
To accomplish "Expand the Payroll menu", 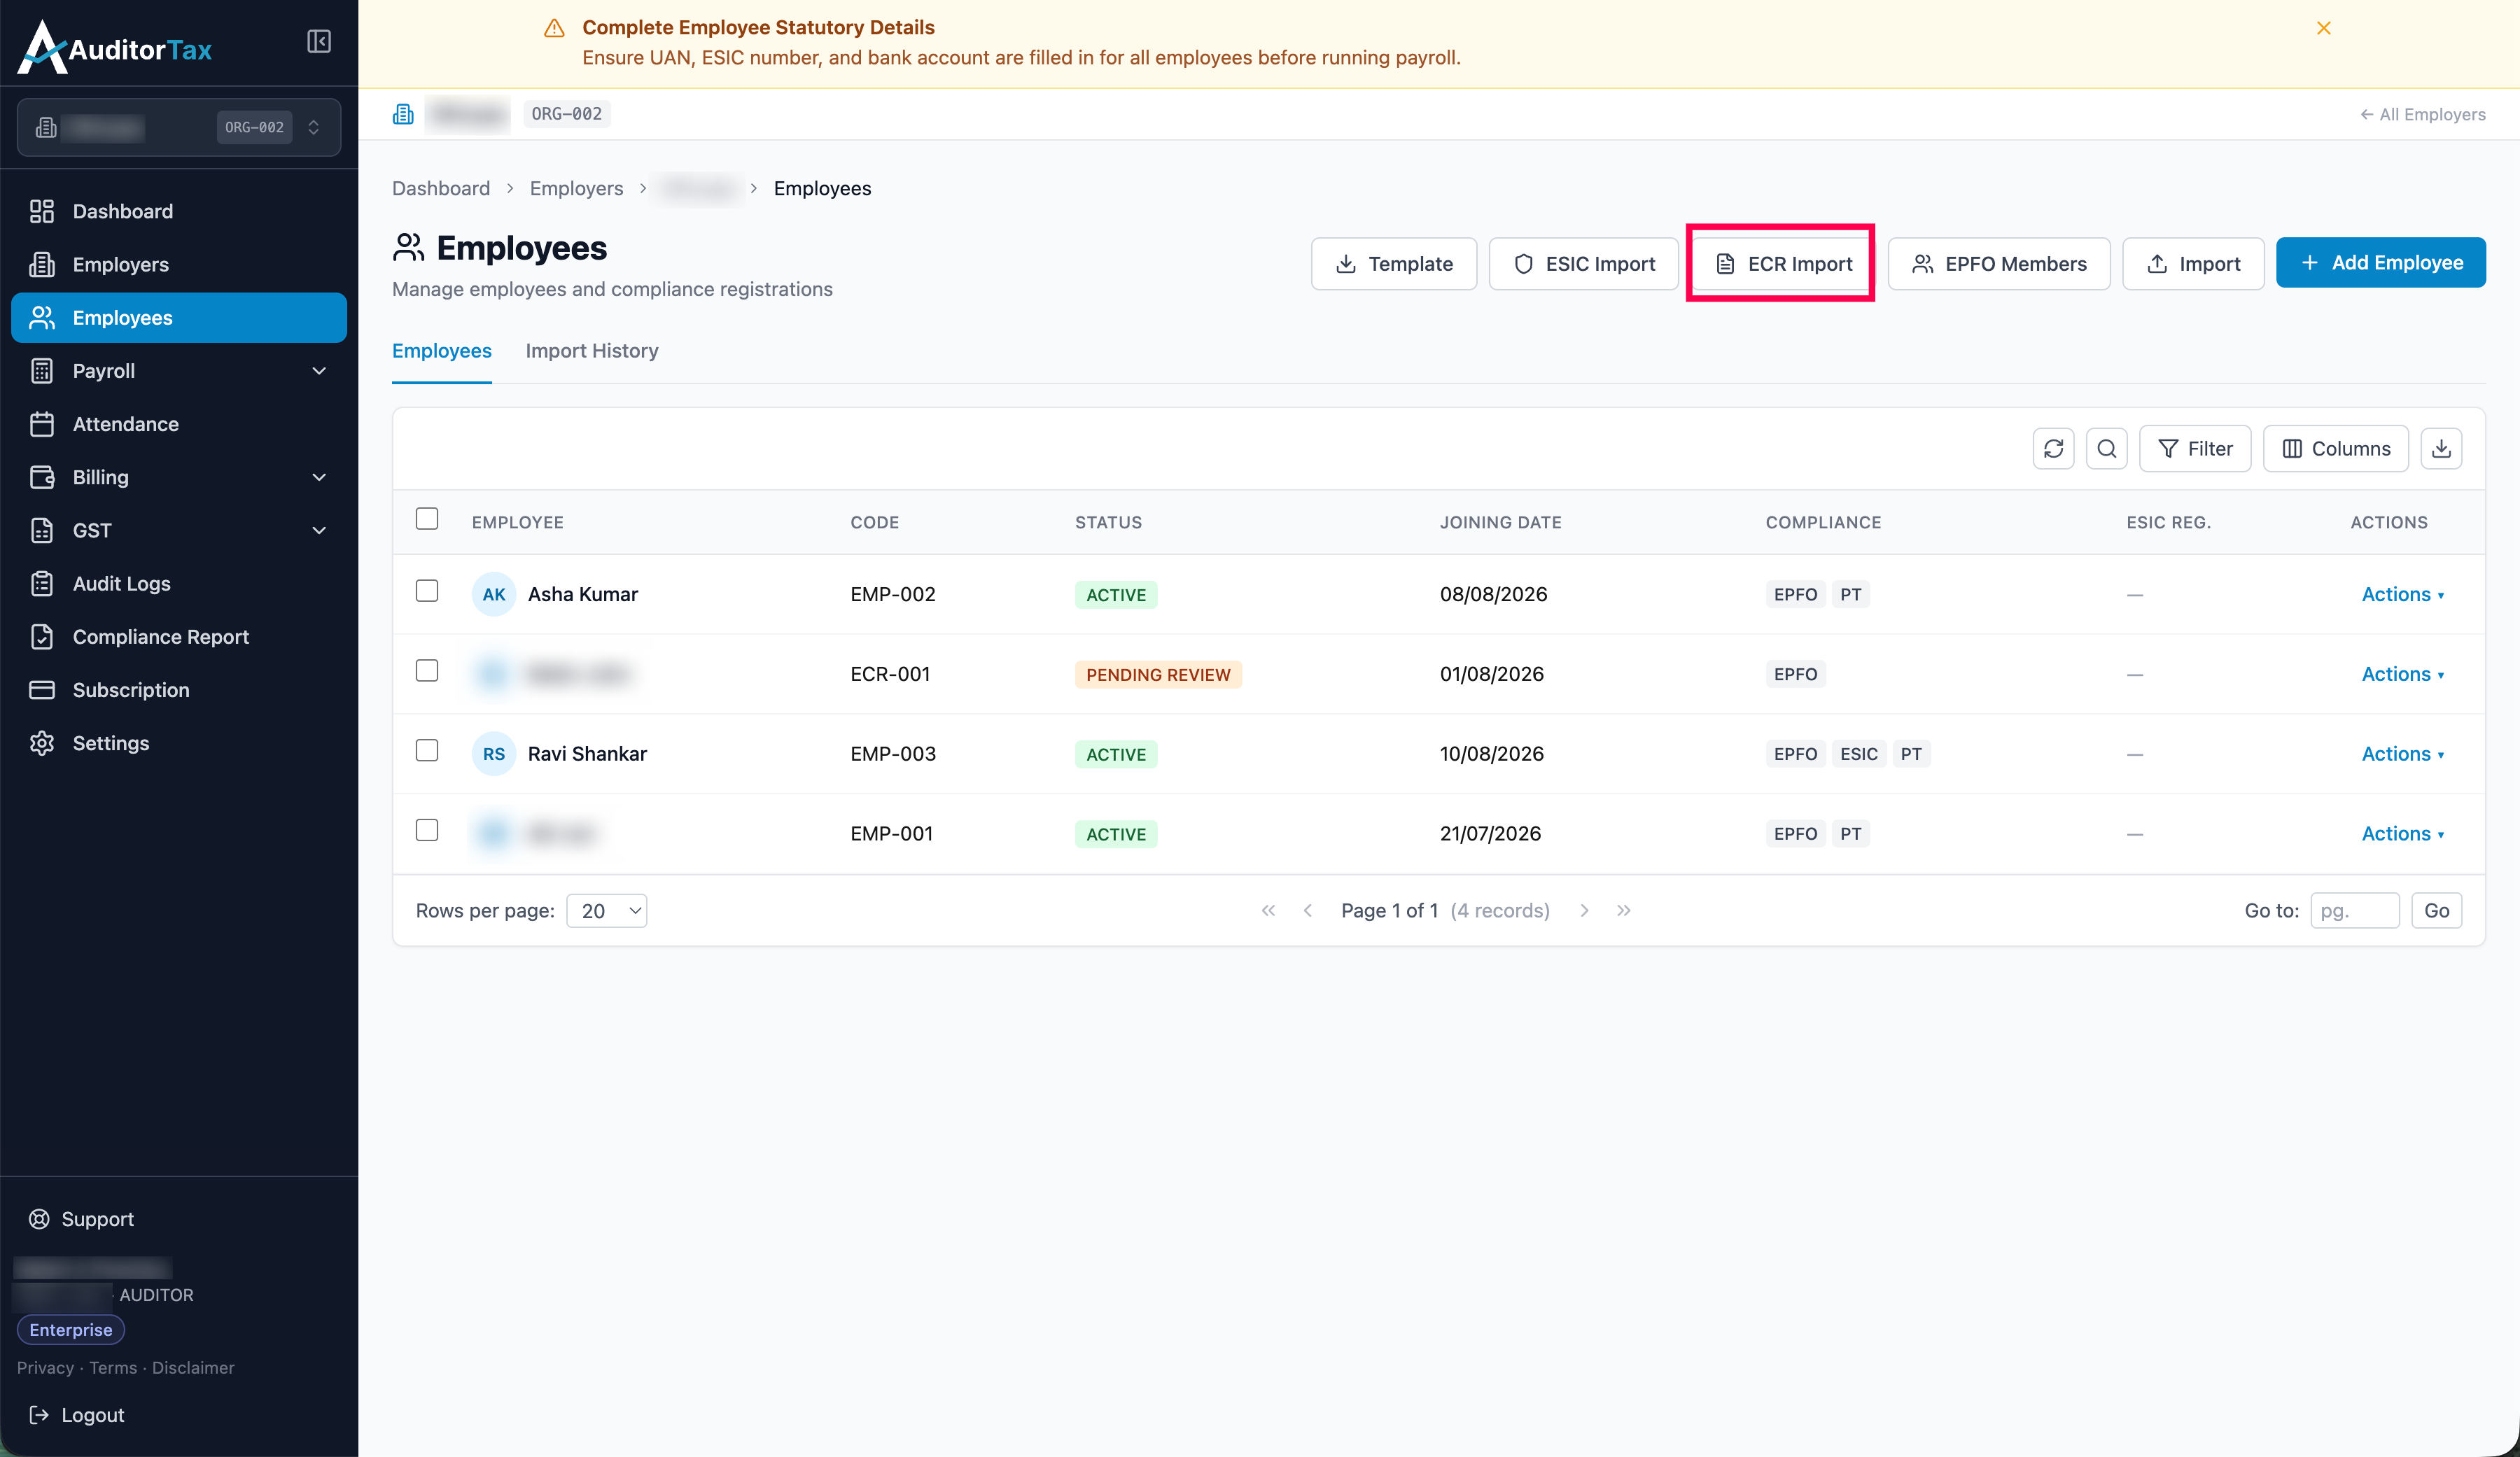I will 179,371.
